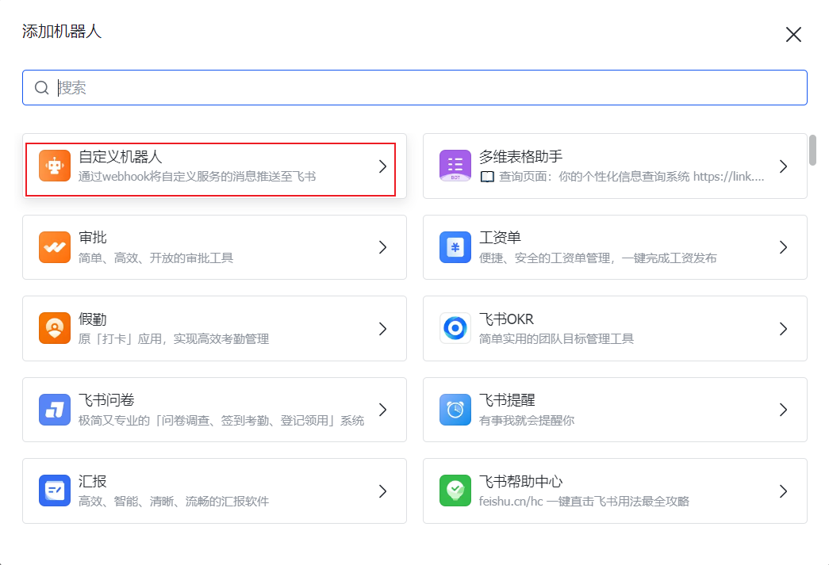Click description 便捷、安全的工资单管理

[x=598, y=258]
